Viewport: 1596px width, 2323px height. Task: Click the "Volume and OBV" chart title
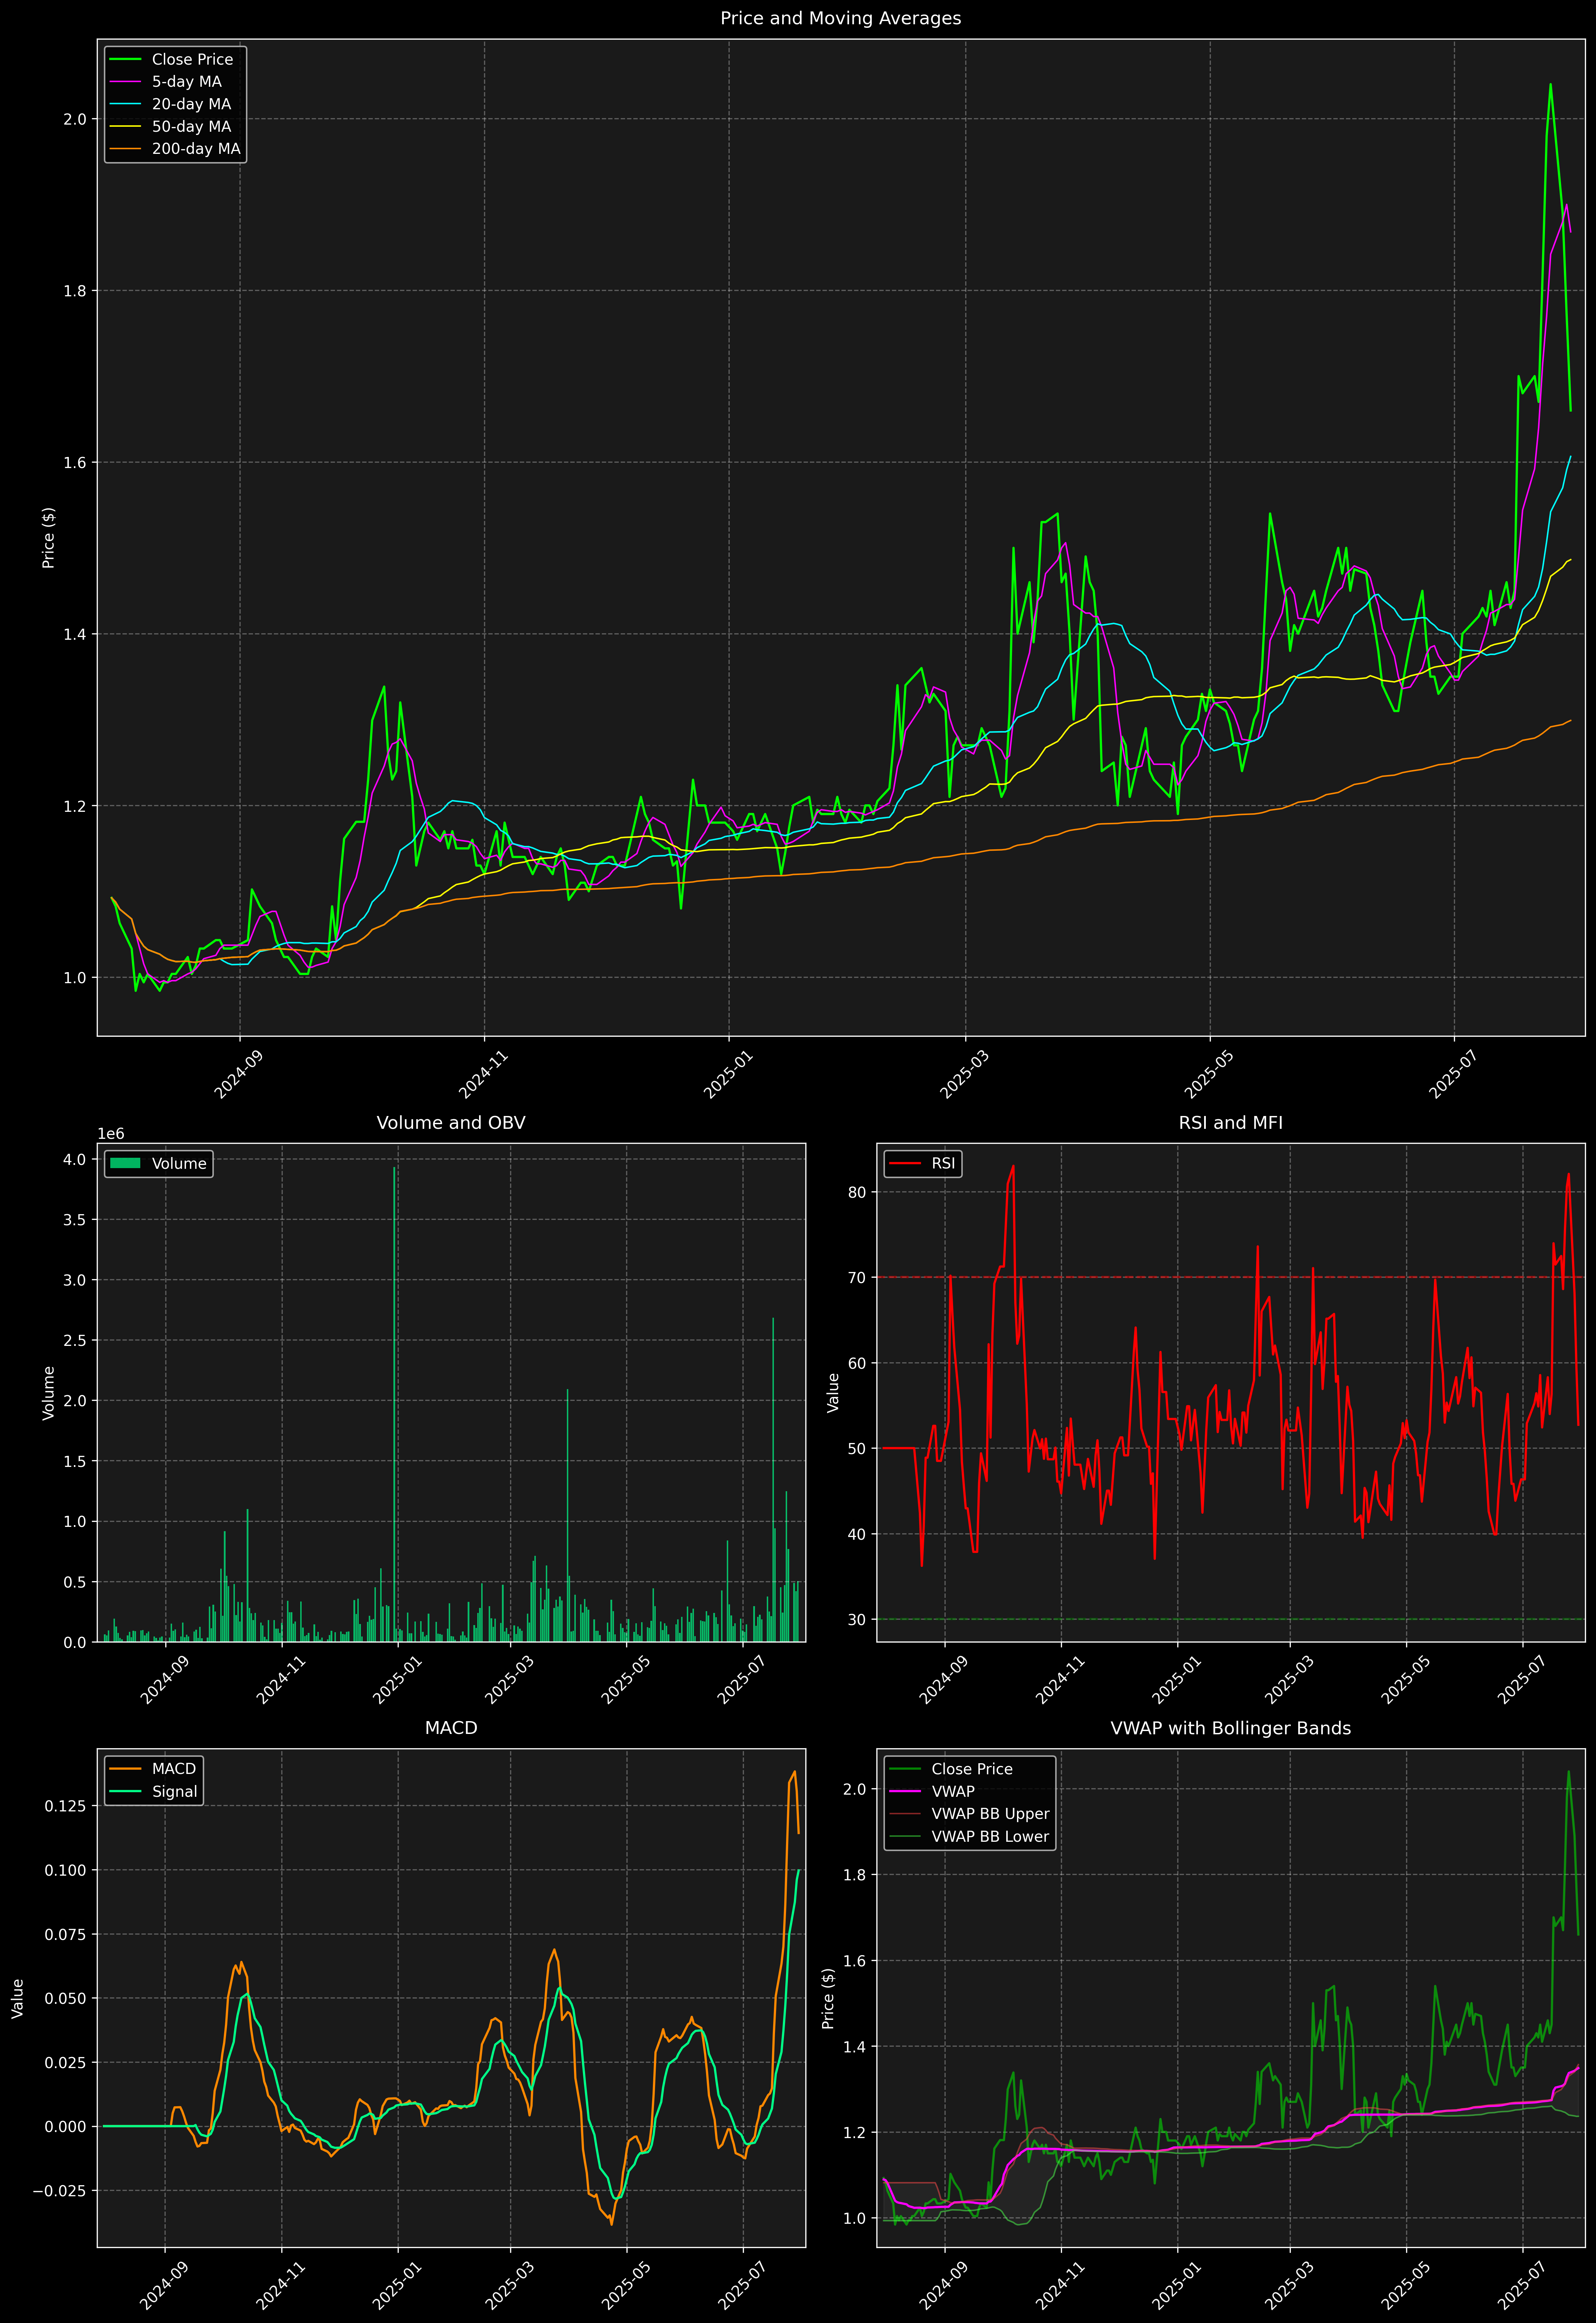[451, 1123]
